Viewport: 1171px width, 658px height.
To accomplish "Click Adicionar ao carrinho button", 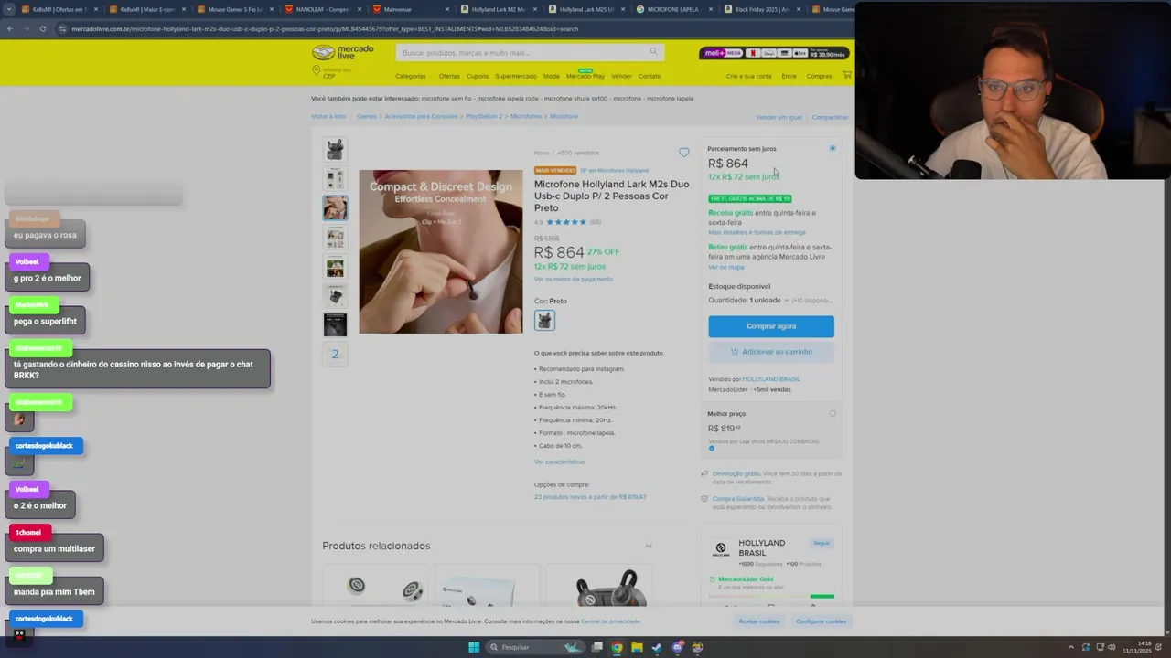I will click(x=771, y=352).
